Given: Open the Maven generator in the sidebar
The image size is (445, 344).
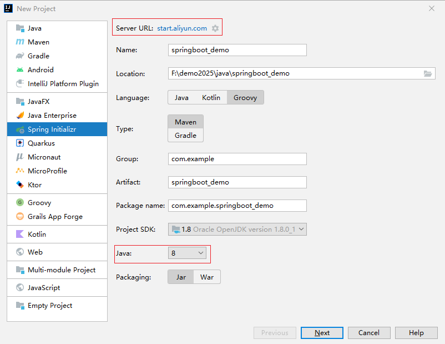Looking at the screenshot, I should [x=57, y=42].
